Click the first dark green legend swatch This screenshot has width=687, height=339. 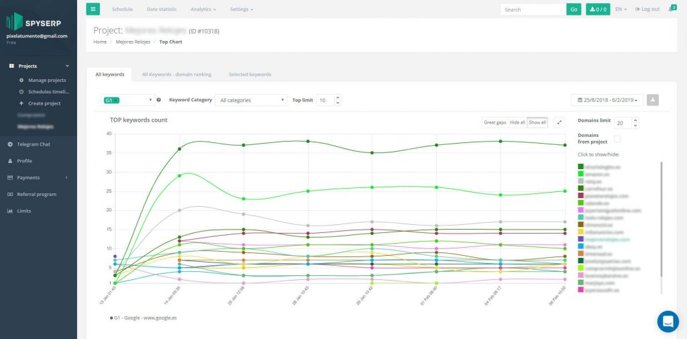(x=580, y=166)
